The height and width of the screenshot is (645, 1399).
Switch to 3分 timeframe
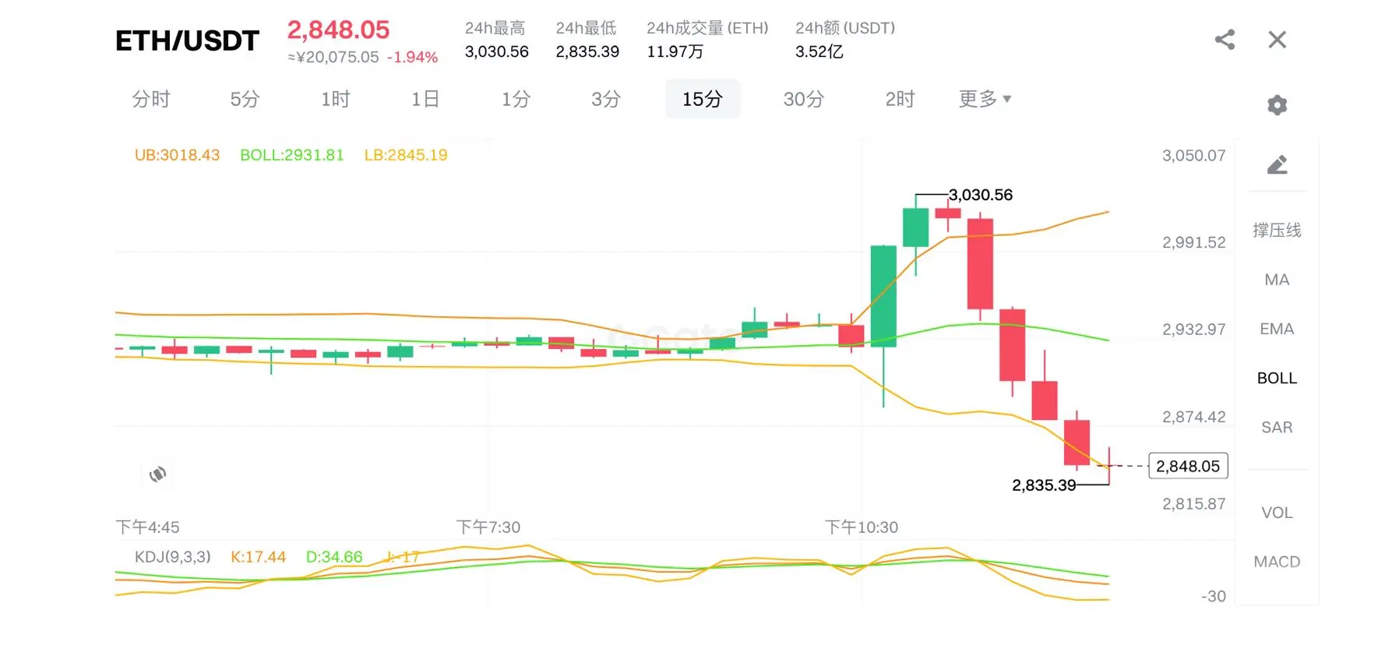606,99
